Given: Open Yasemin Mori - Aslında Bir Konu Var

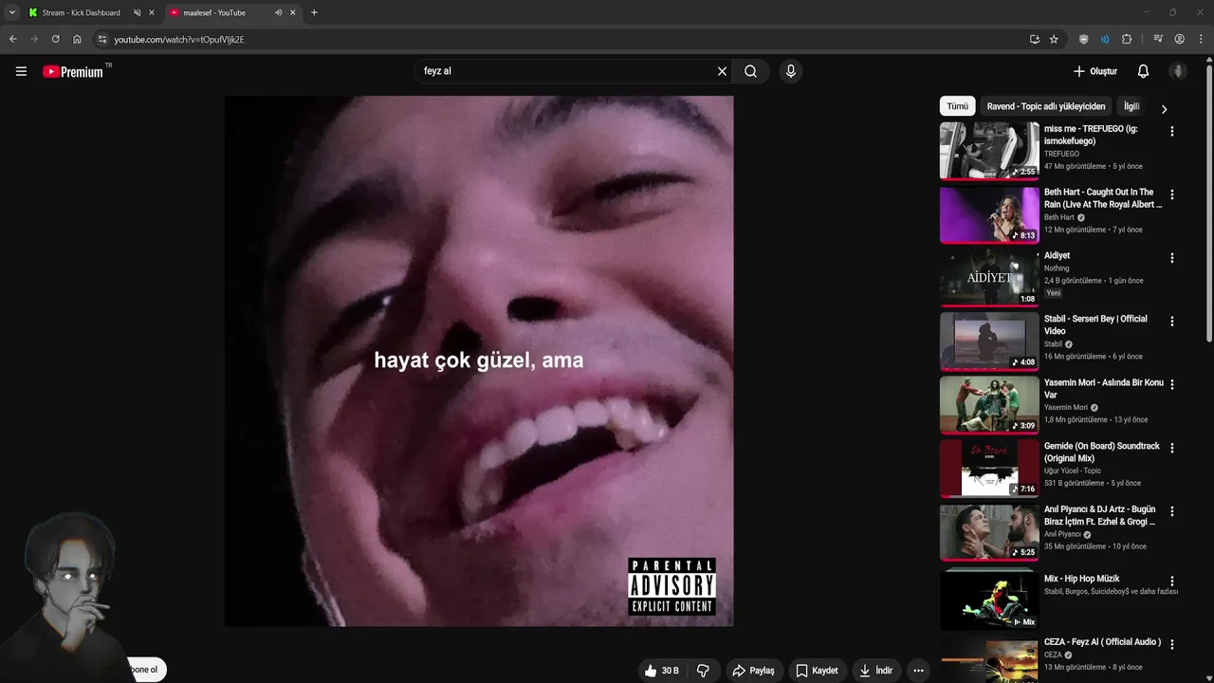Looking at the screenshot, I should pyautogui.click(x=1104, y=388).
